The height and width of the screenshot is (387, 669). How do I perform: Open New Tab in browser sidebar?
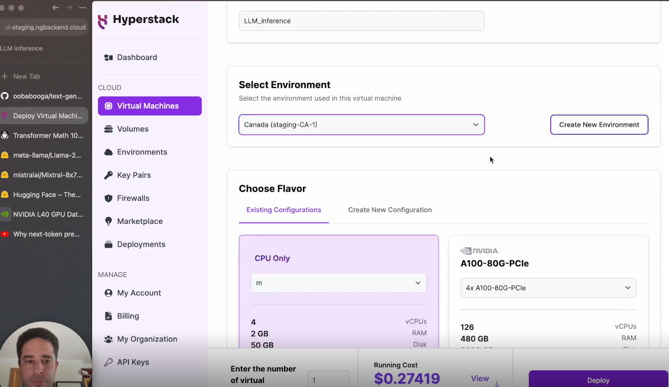click(26, 76)
